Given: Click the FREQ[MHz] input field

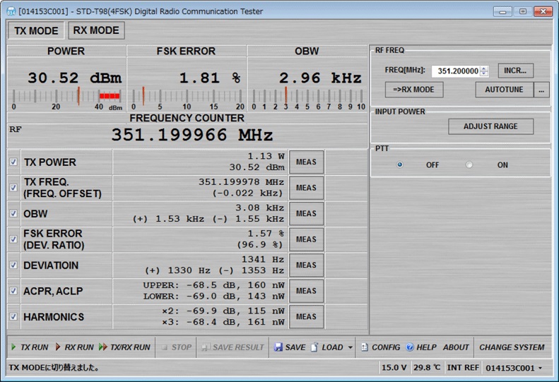Looking at the screenshot, I should tap(457, 71).
